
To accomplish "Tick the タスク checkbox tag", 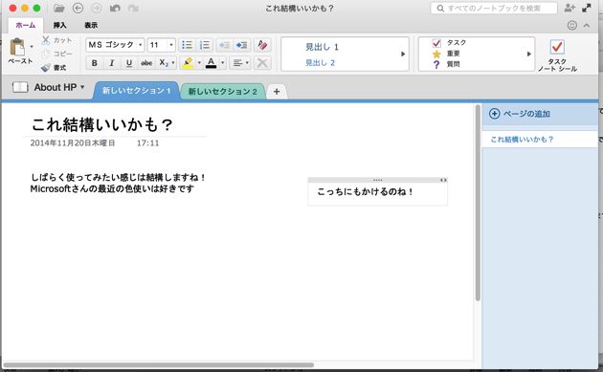I will tap(436, 43).
